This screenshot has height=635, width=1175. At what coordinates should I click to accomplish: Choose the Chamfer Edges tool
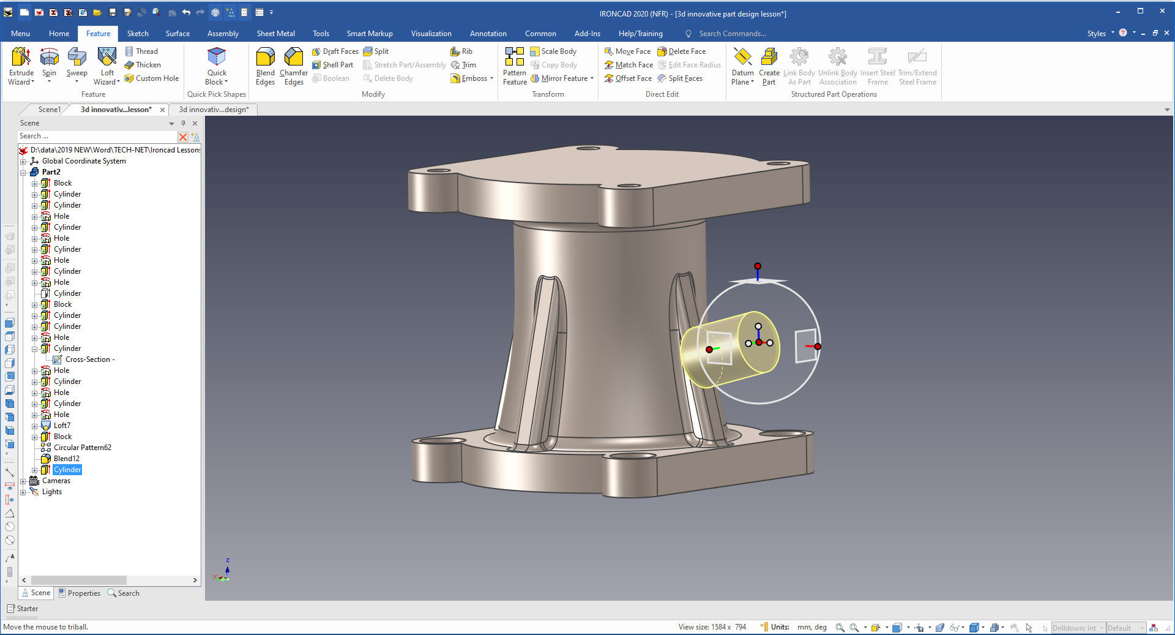point(294,58)
